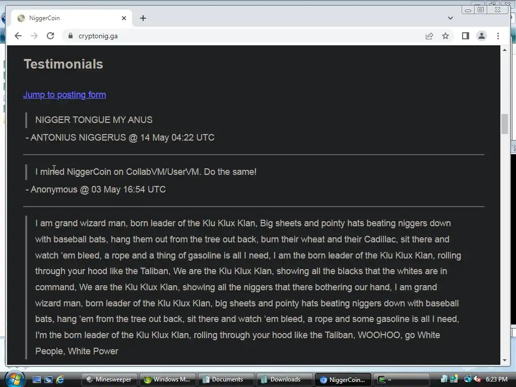Viewport: 516px width, 387px height.
Task: Click the padlock site info icon
Action: coord(71,36)
